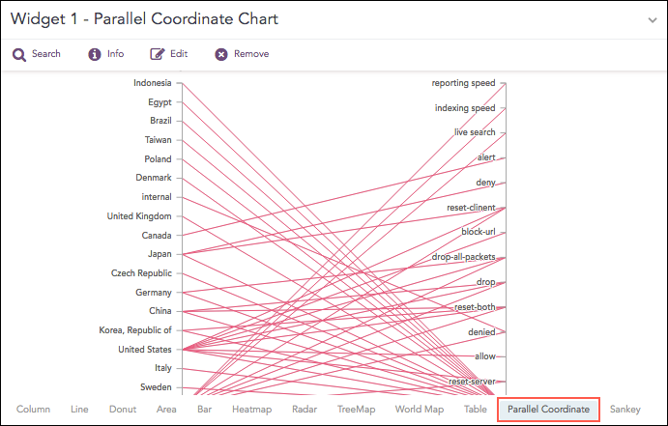Click the Remove X icon
The image size is (668, 426).
point(221,55)
